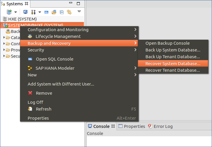Switch to the Console tab
This screenshot has height=147, width=212.
coord(101,126)
